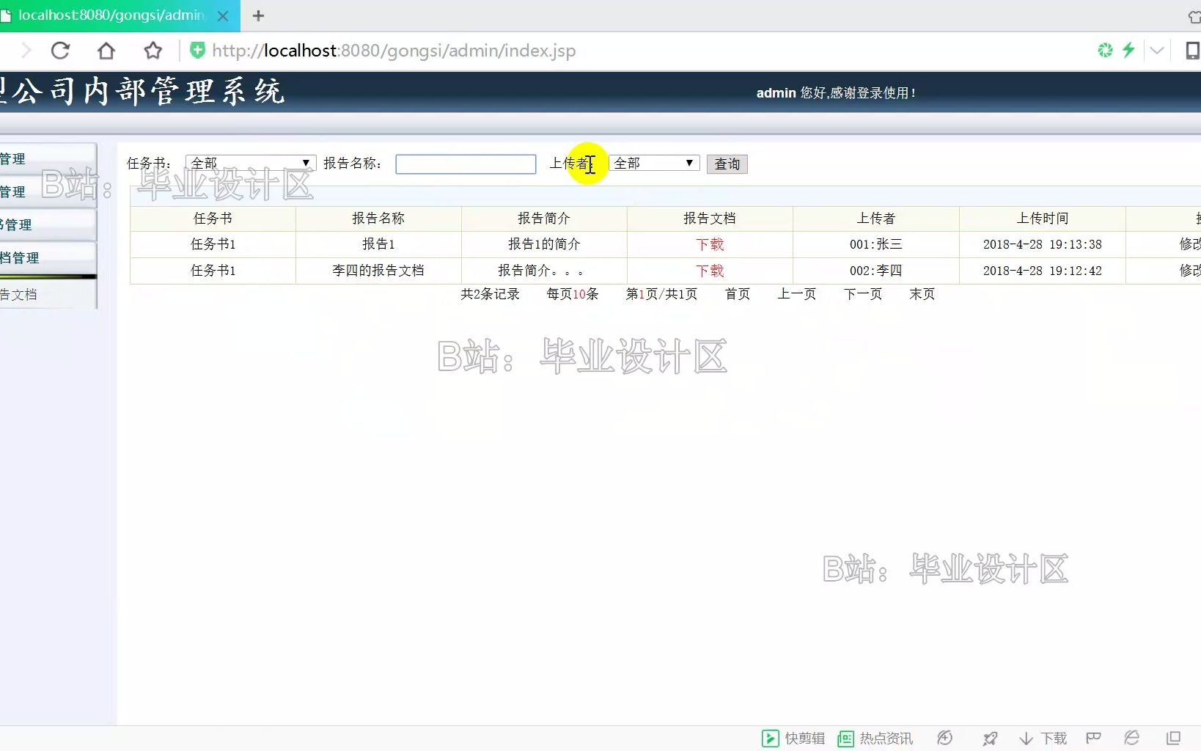The width and height of the screenshot is (1201, 751).
Task: Select timestamp 2018-4-28 19:12:42
Action: (1043, 271)
